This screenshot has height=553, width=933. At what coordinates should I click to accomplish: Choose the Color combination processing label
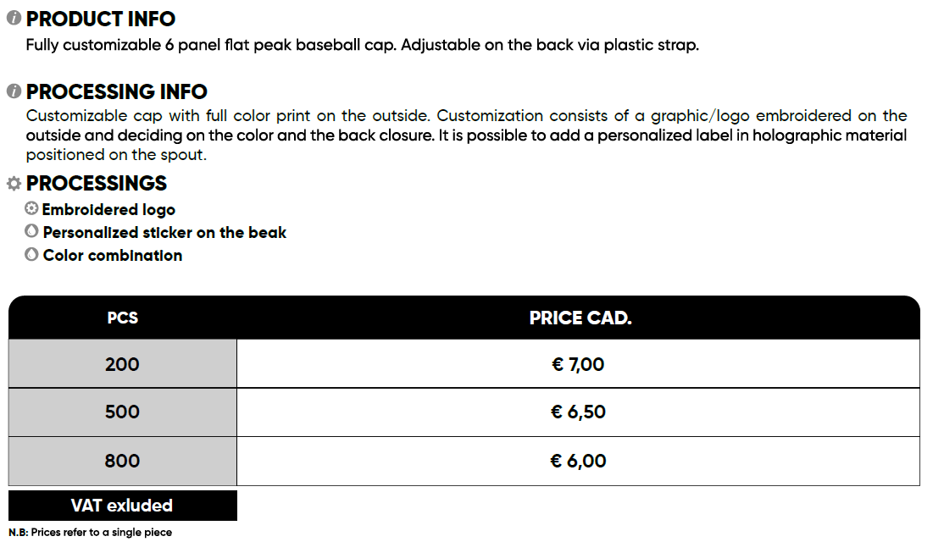coord(113,255)
